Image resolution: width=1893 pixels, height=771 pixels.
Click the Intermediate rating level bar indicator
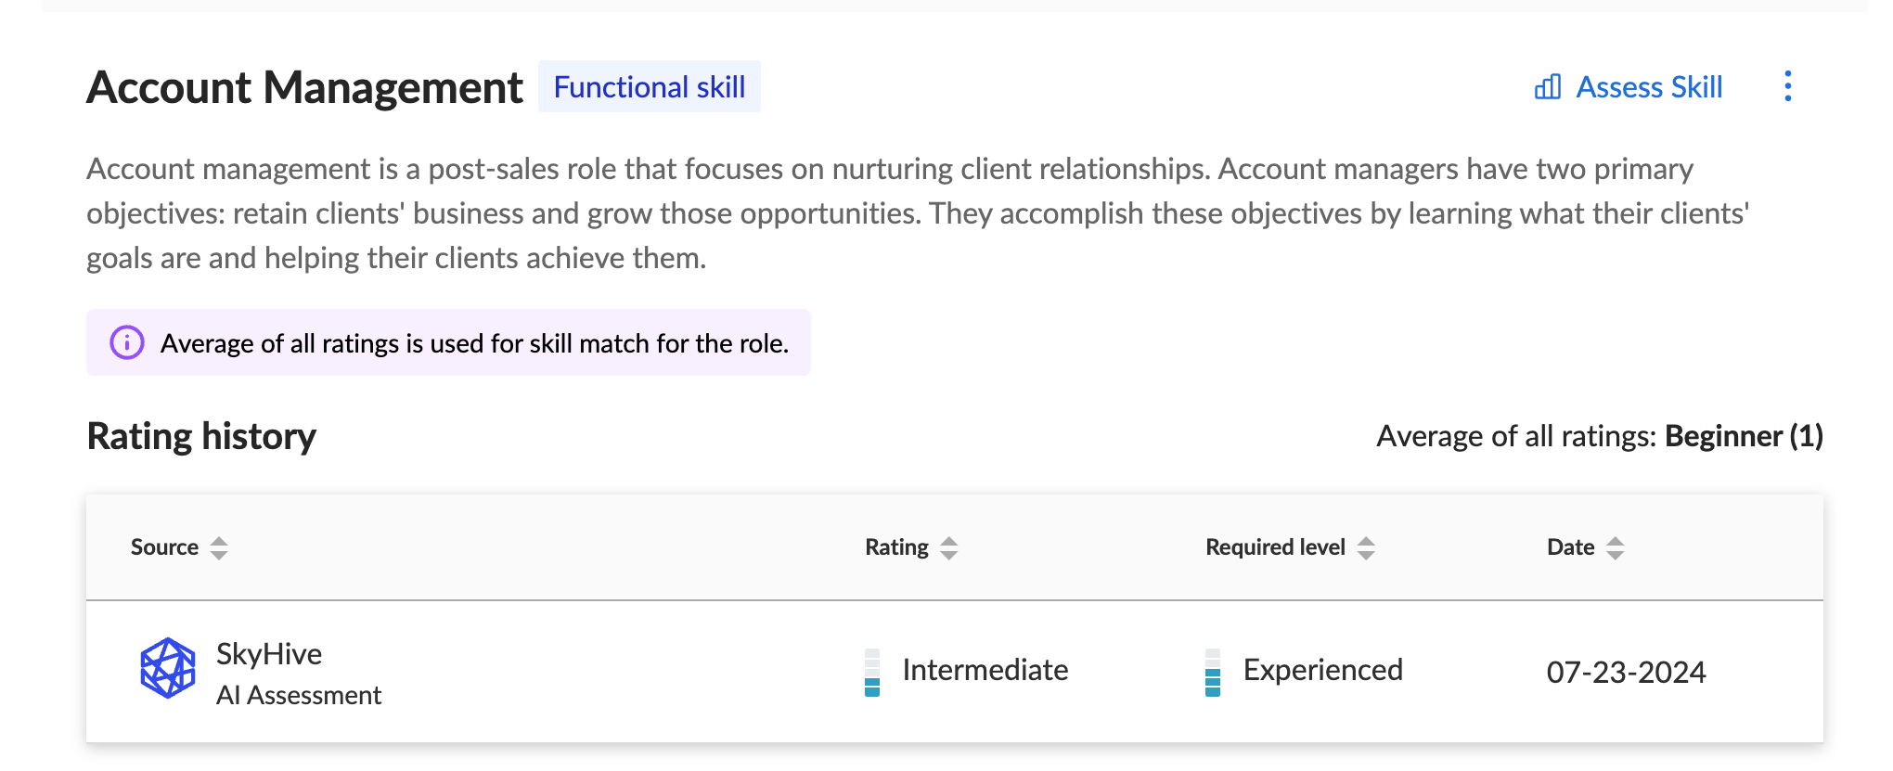point(872,672)
